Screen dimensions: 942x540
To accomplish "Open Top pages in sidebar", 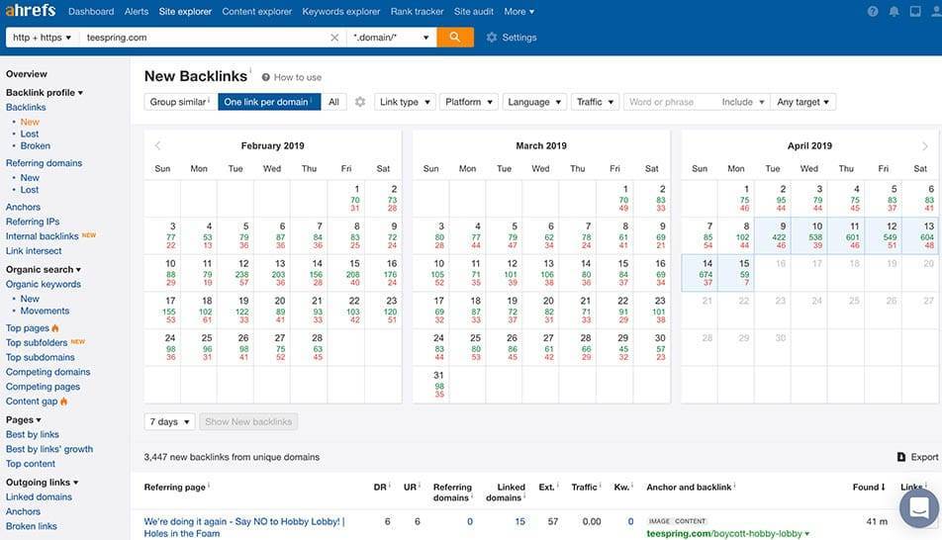I will click(x=28, y=328).
